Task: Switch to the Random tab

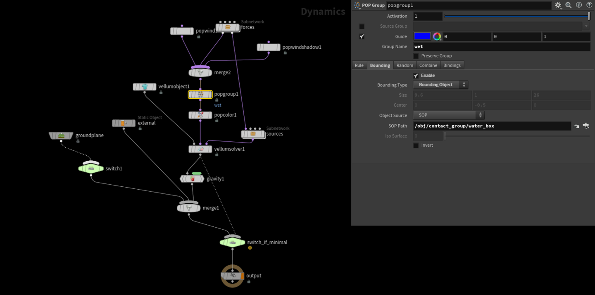Action: [x=405, y=65]
